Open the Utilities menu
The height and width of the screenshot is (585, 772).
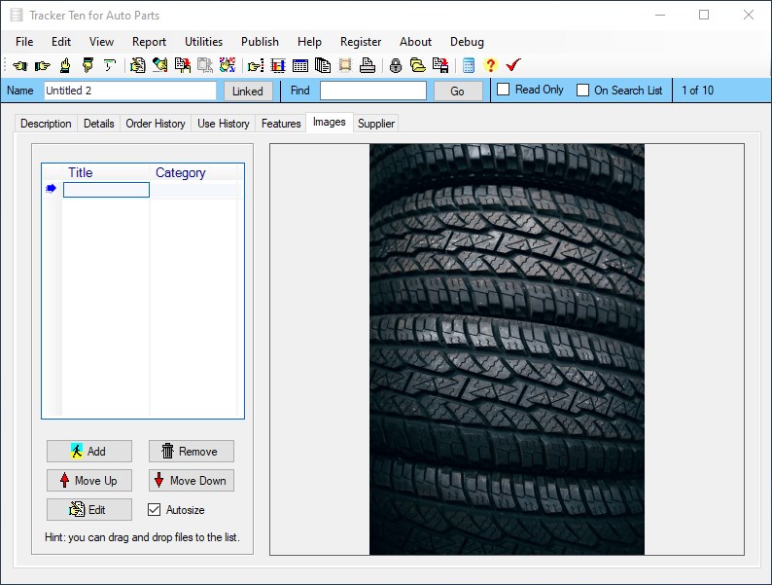203,42
